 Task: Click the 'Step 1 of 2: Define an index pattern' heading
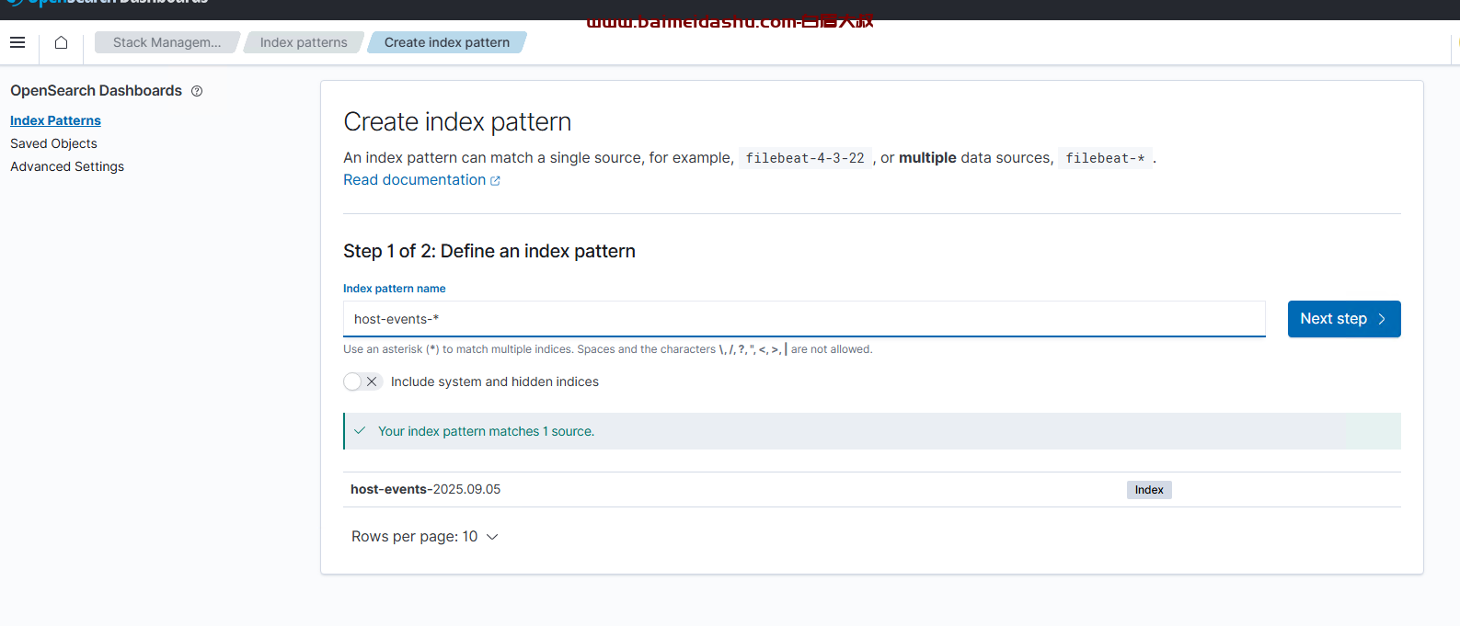click(489, 251)
